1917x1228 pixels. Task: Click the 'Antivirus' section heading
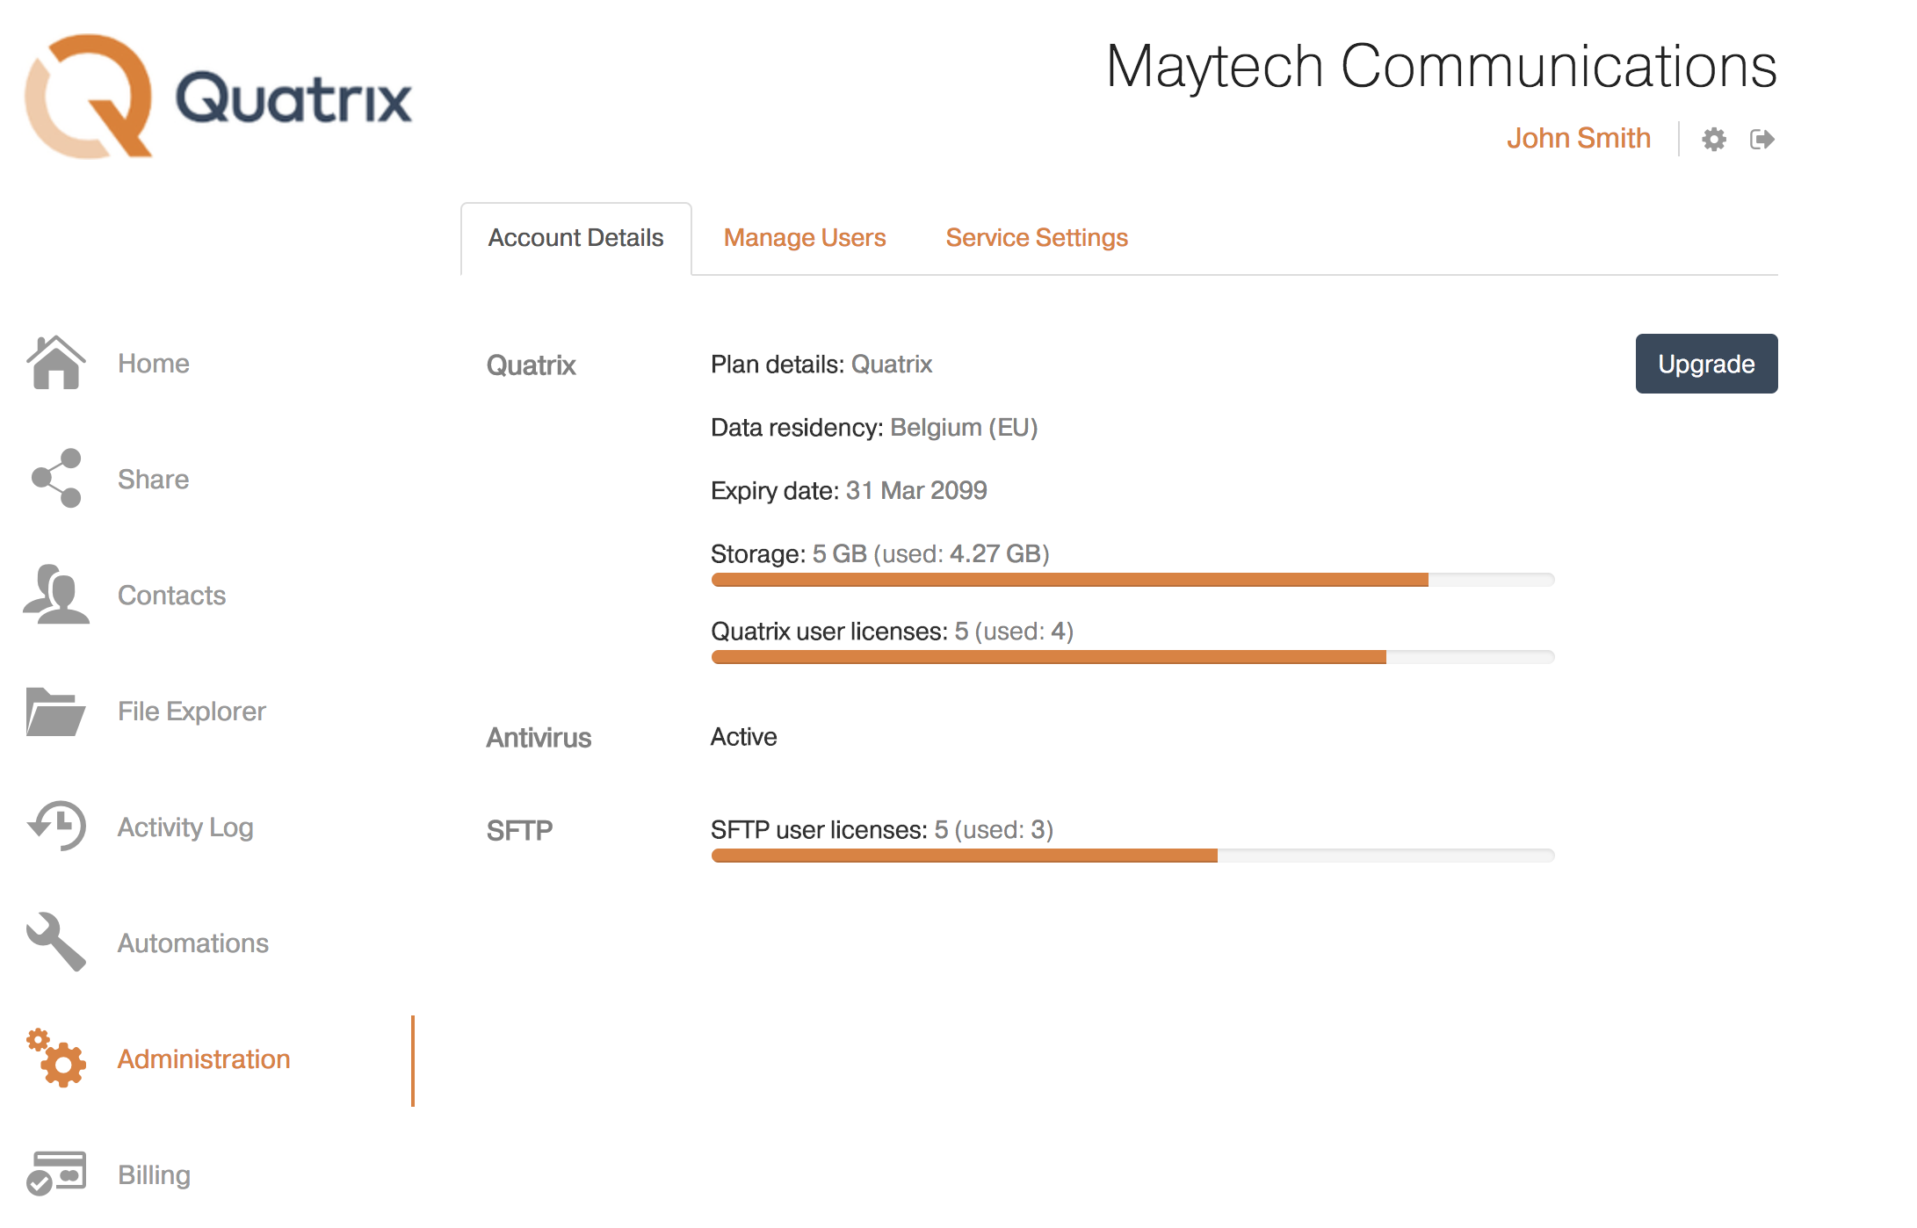click(539, 738)
